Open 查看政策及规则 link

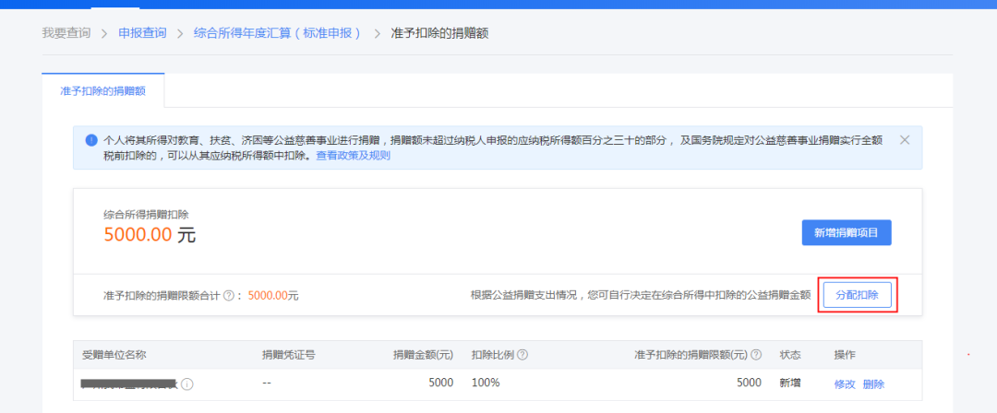(353, 155)
